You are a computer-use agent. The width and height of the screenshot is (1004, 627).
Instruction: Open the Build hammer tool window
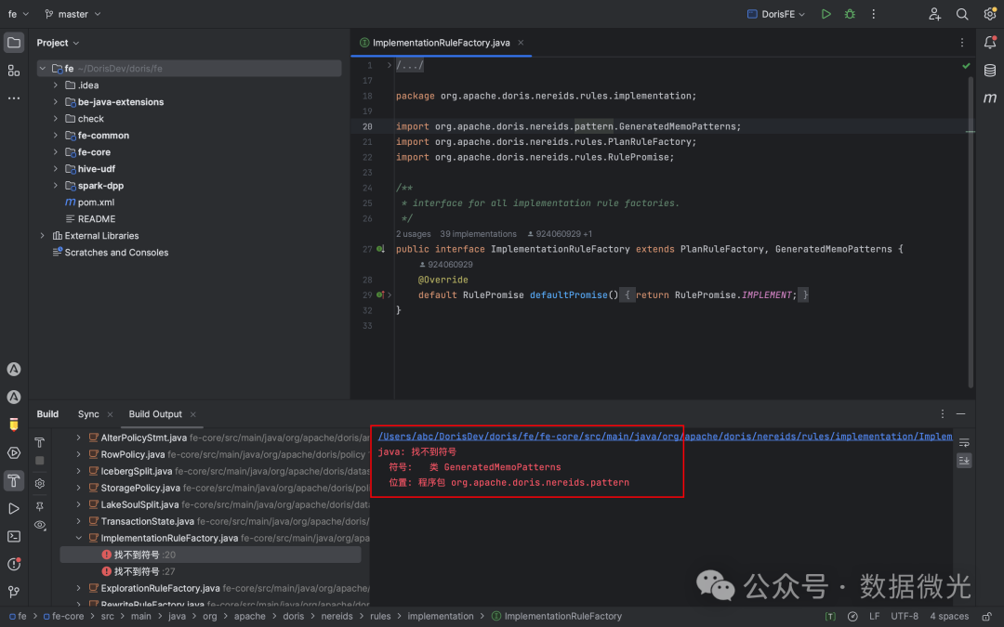(x=13, y=480)
